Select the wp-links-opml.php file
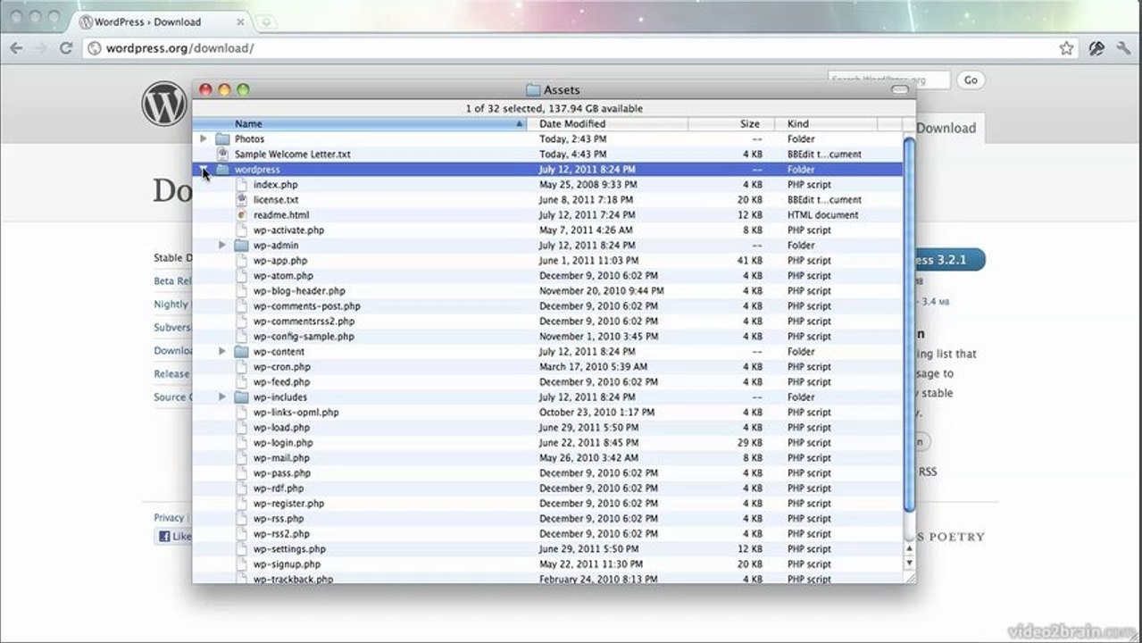 coord(296,413)
